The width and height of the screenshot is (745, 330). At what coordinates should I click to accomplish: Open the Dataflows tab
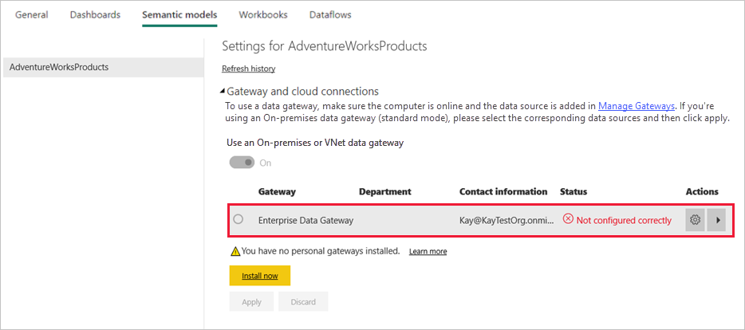pyautogui.click(x=330, y=14)
